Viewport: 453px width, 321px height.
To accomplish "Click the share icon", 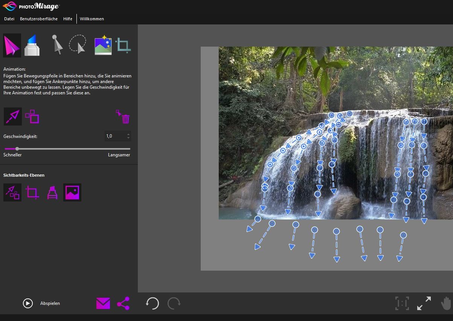I will [123, 303].
